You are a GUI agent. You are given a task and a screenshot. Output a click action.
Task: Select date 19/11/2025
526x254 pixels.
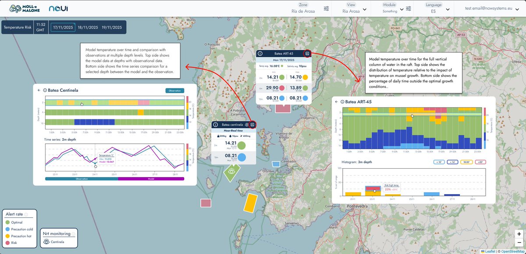(112, 27)
